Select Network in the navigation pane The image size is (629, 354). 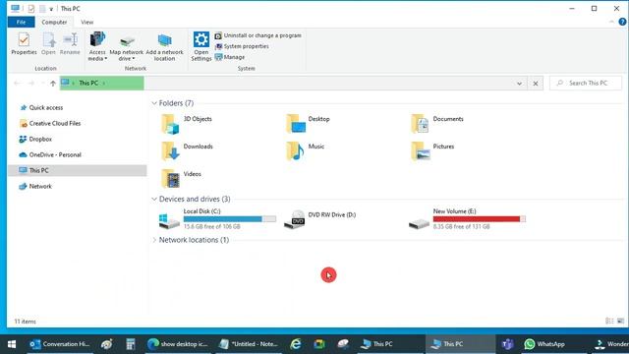click(x=35, y=186)
